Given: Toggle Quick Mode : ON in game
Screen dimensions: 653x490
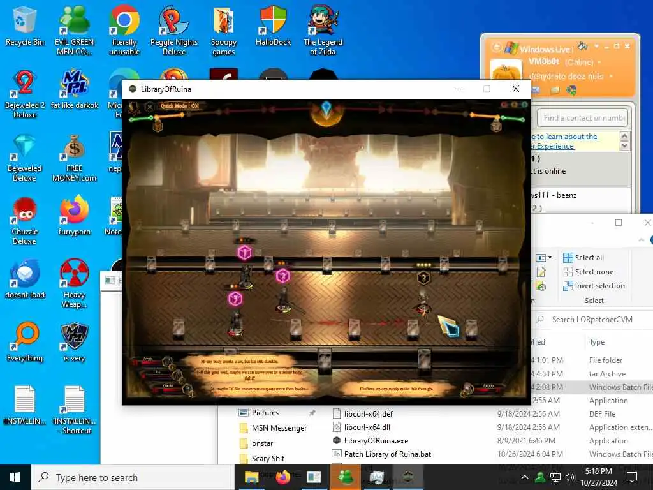Looking at the screenshot, I should (x=179, y=106).
